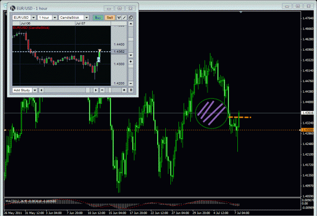Open the Add Study dropdown arrow

coord(35,90)
